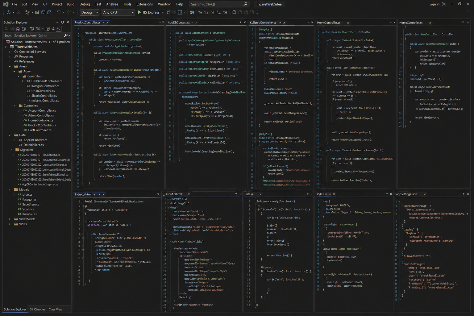Open the Any CPU platform dropdown
Screen dimensions: 474x316
[119, 12]
